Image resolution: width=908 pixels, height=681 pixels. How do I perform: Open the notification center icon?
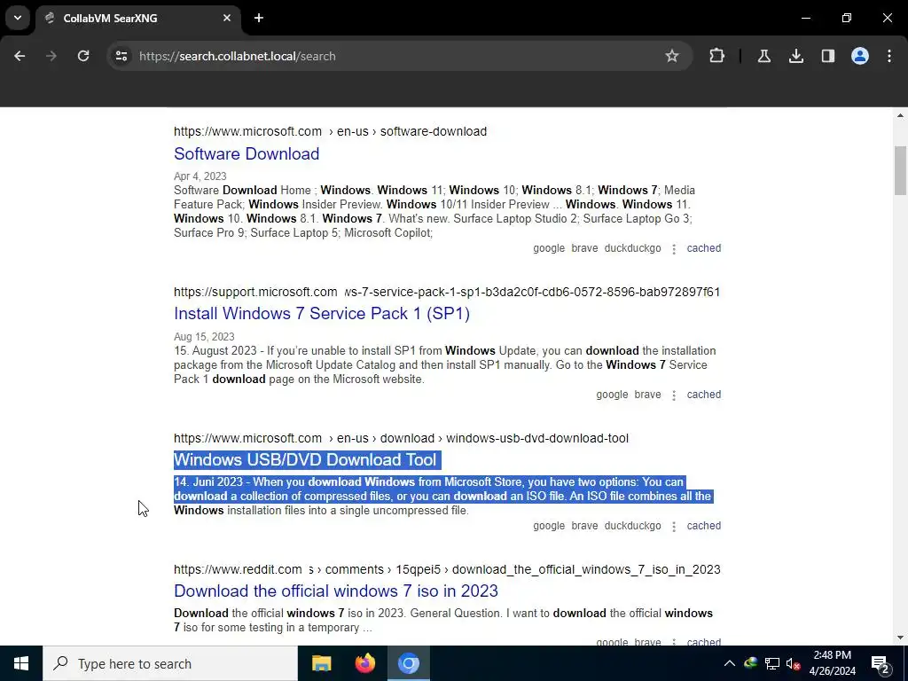click(x=881, y=663)
